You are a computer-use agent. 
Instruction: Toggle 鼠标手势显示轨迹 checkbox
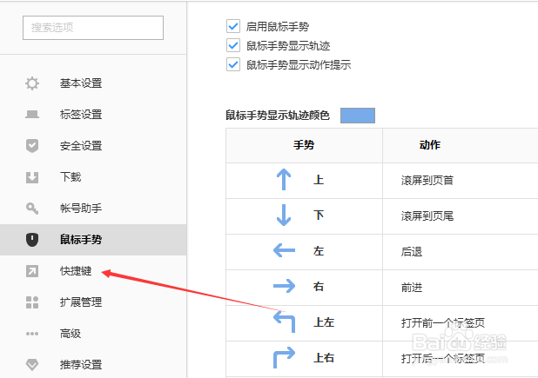(x=233, y=45)
